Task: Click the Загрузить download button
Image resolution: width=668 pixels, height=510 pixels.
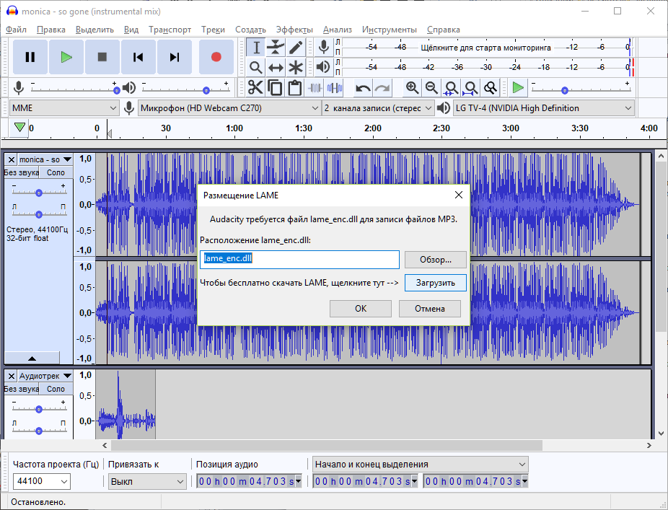Action: coord(436,283)
